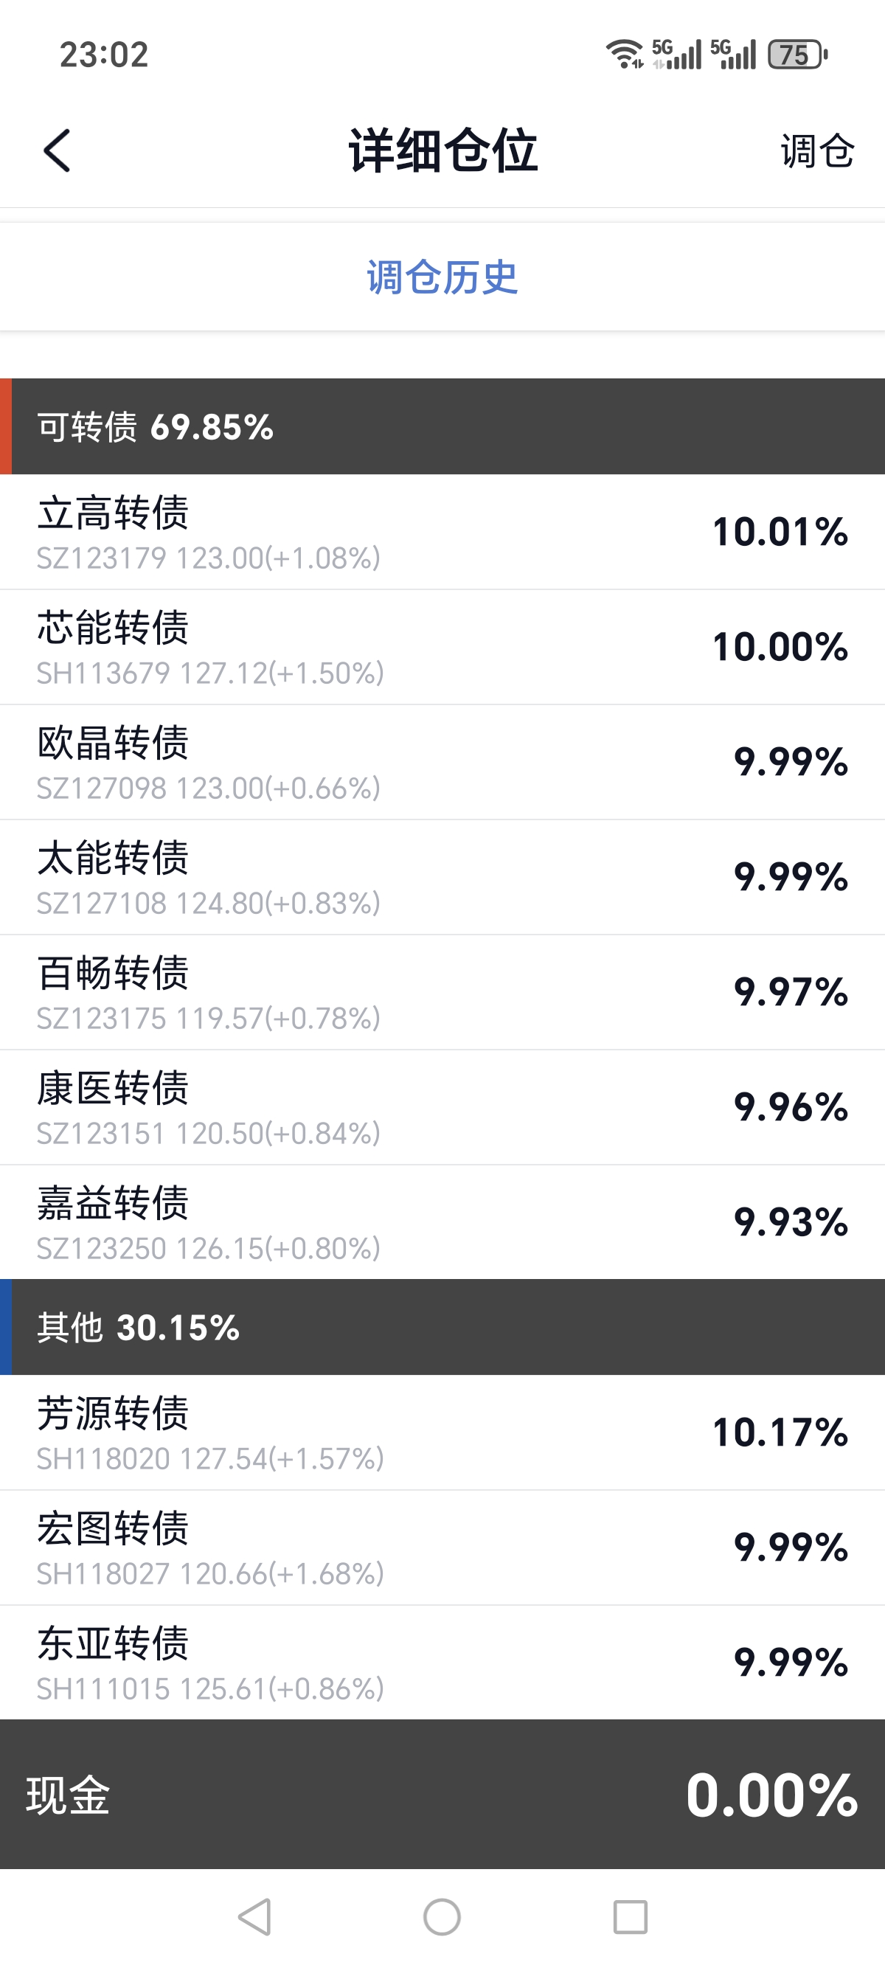Open 调仓 rebalance button
Viewport: 885px width, 1965px height.
click(816, 150)
